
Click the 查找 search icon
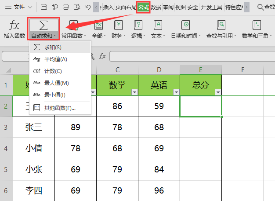[x=261, y=7]
